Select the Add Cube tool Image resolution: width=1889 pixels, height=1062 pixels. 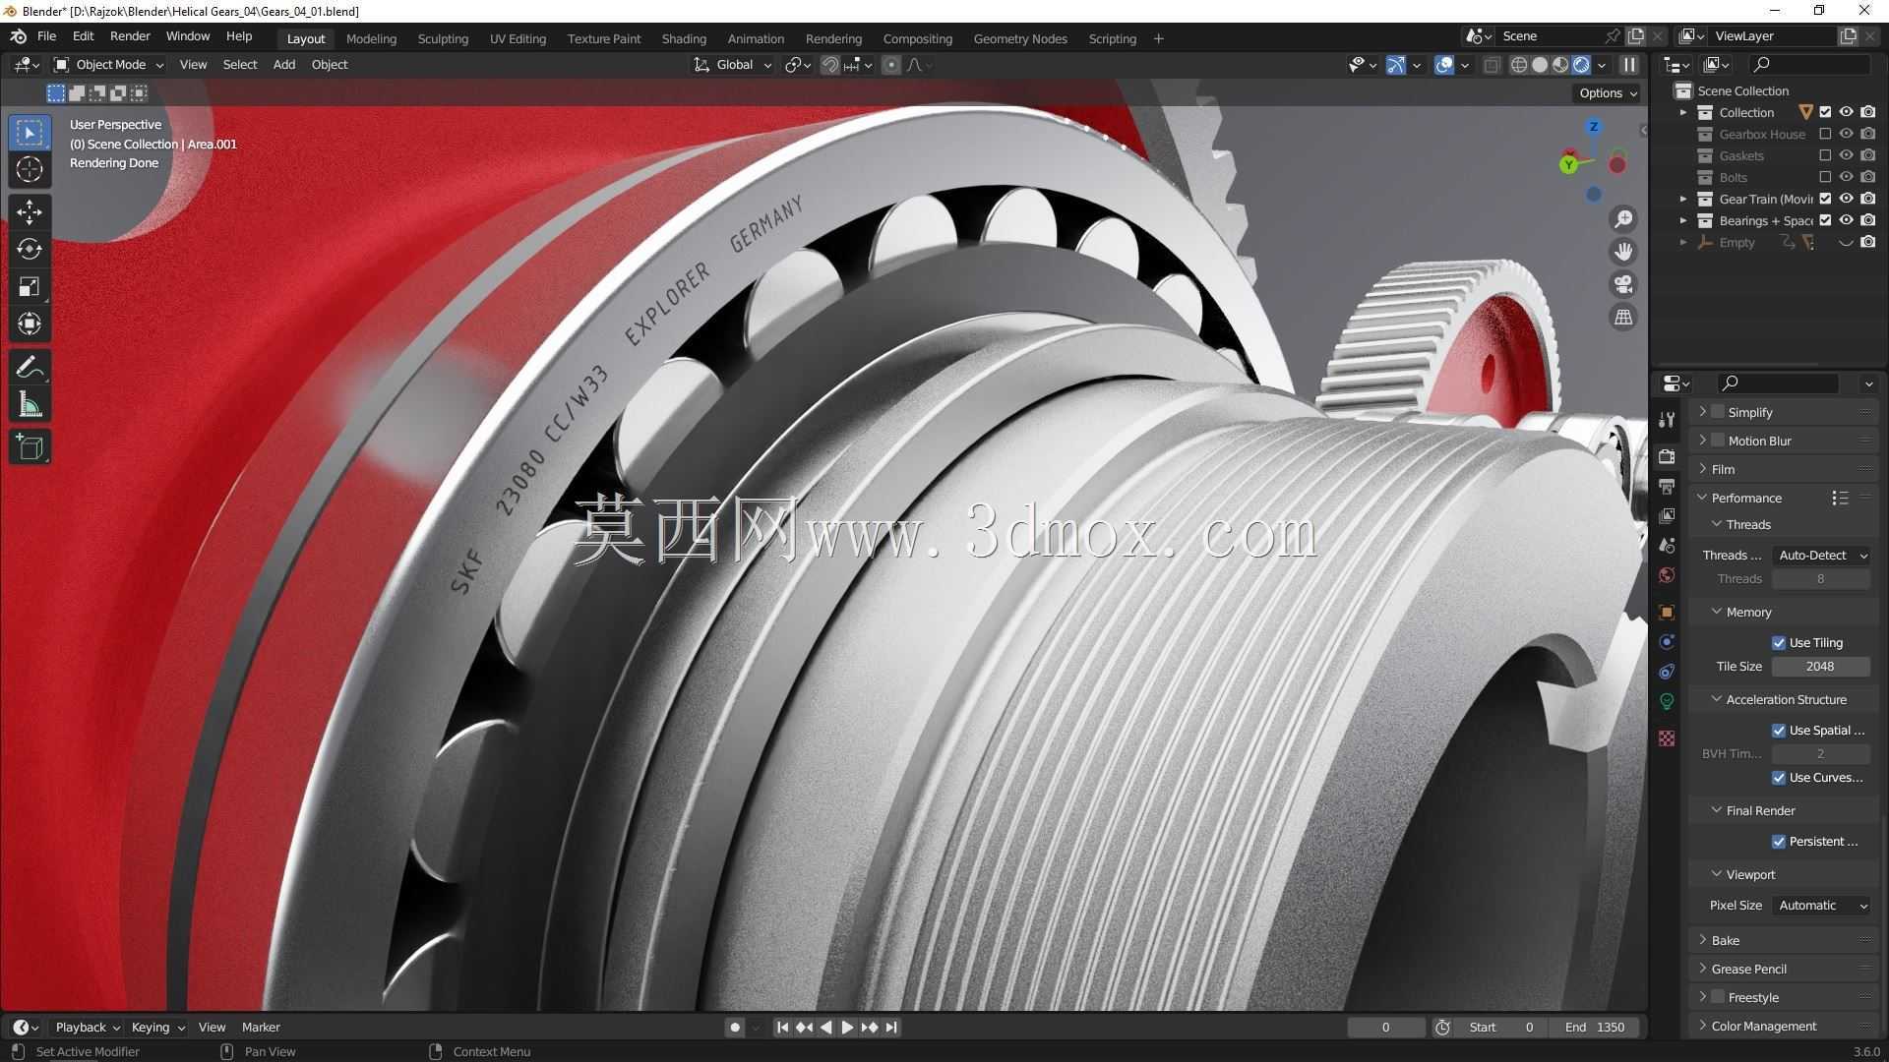click(30, 447)
